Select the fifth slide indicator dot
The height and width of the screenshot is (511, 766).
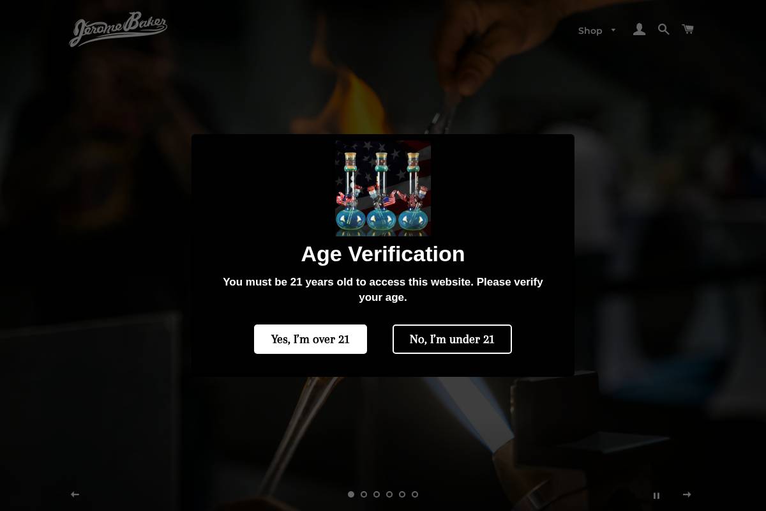pyautogui.click(x=402, y=494)
